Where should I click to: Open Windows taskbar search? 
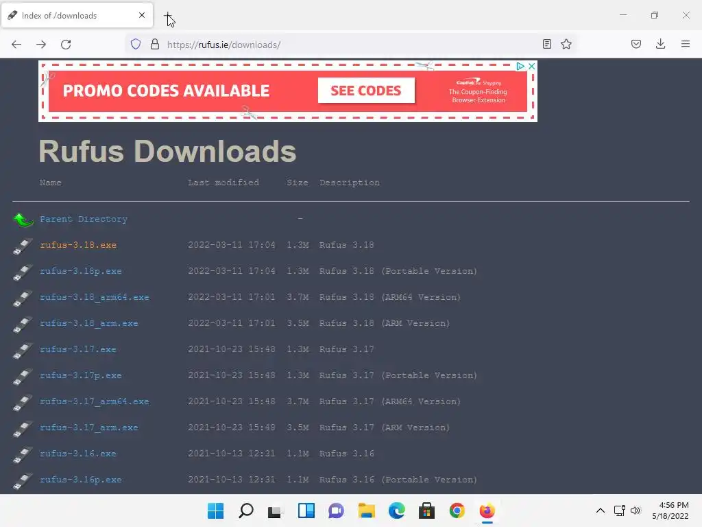tap(246, 511)
